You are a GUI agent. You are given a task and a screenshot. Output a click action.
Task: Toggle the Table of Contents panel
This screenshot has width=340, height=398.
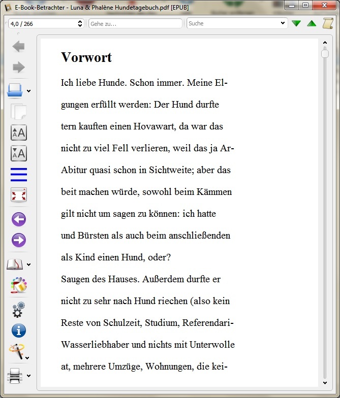coord(19,174)
